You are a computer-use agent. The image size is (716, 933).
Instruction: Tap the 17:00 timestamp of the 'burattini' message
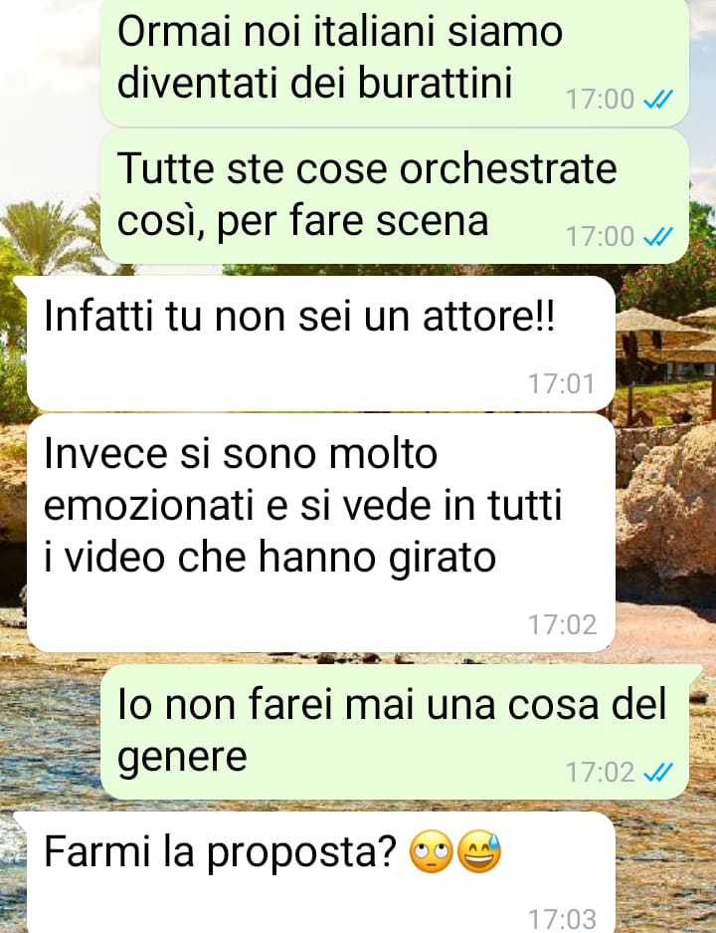click(600, 99)
